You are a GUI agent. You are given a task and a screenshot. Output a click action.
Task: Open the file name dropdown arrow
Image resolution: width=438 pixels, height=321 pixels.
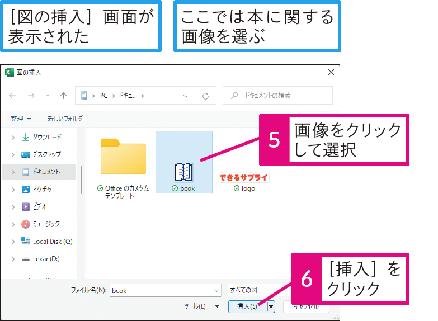(x=216, y=291)
